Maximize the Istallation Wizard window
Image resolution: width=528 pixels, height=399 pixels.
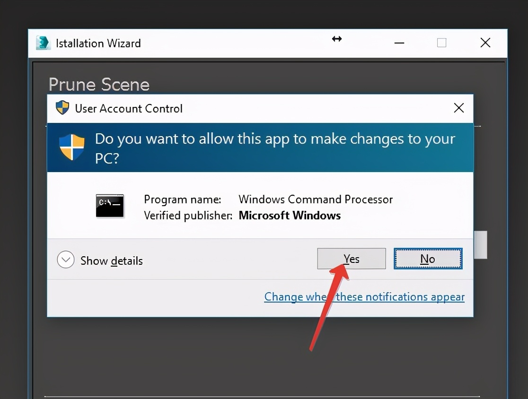441,43
